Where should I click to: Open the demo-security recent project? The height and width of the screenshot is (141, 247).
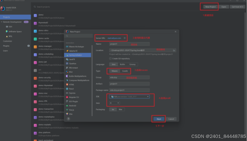pos(49,79)
